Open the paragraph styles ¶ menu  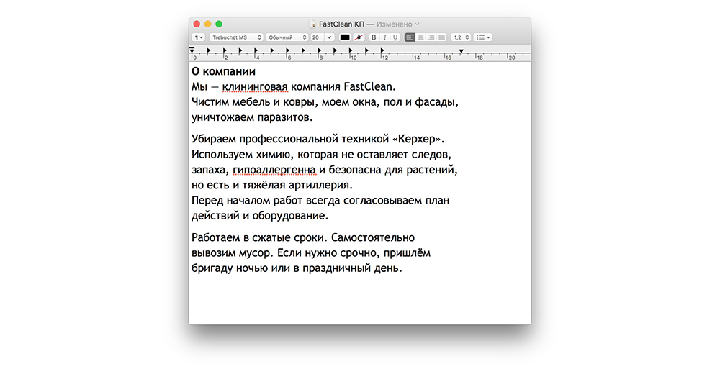[x=199, y=37]
